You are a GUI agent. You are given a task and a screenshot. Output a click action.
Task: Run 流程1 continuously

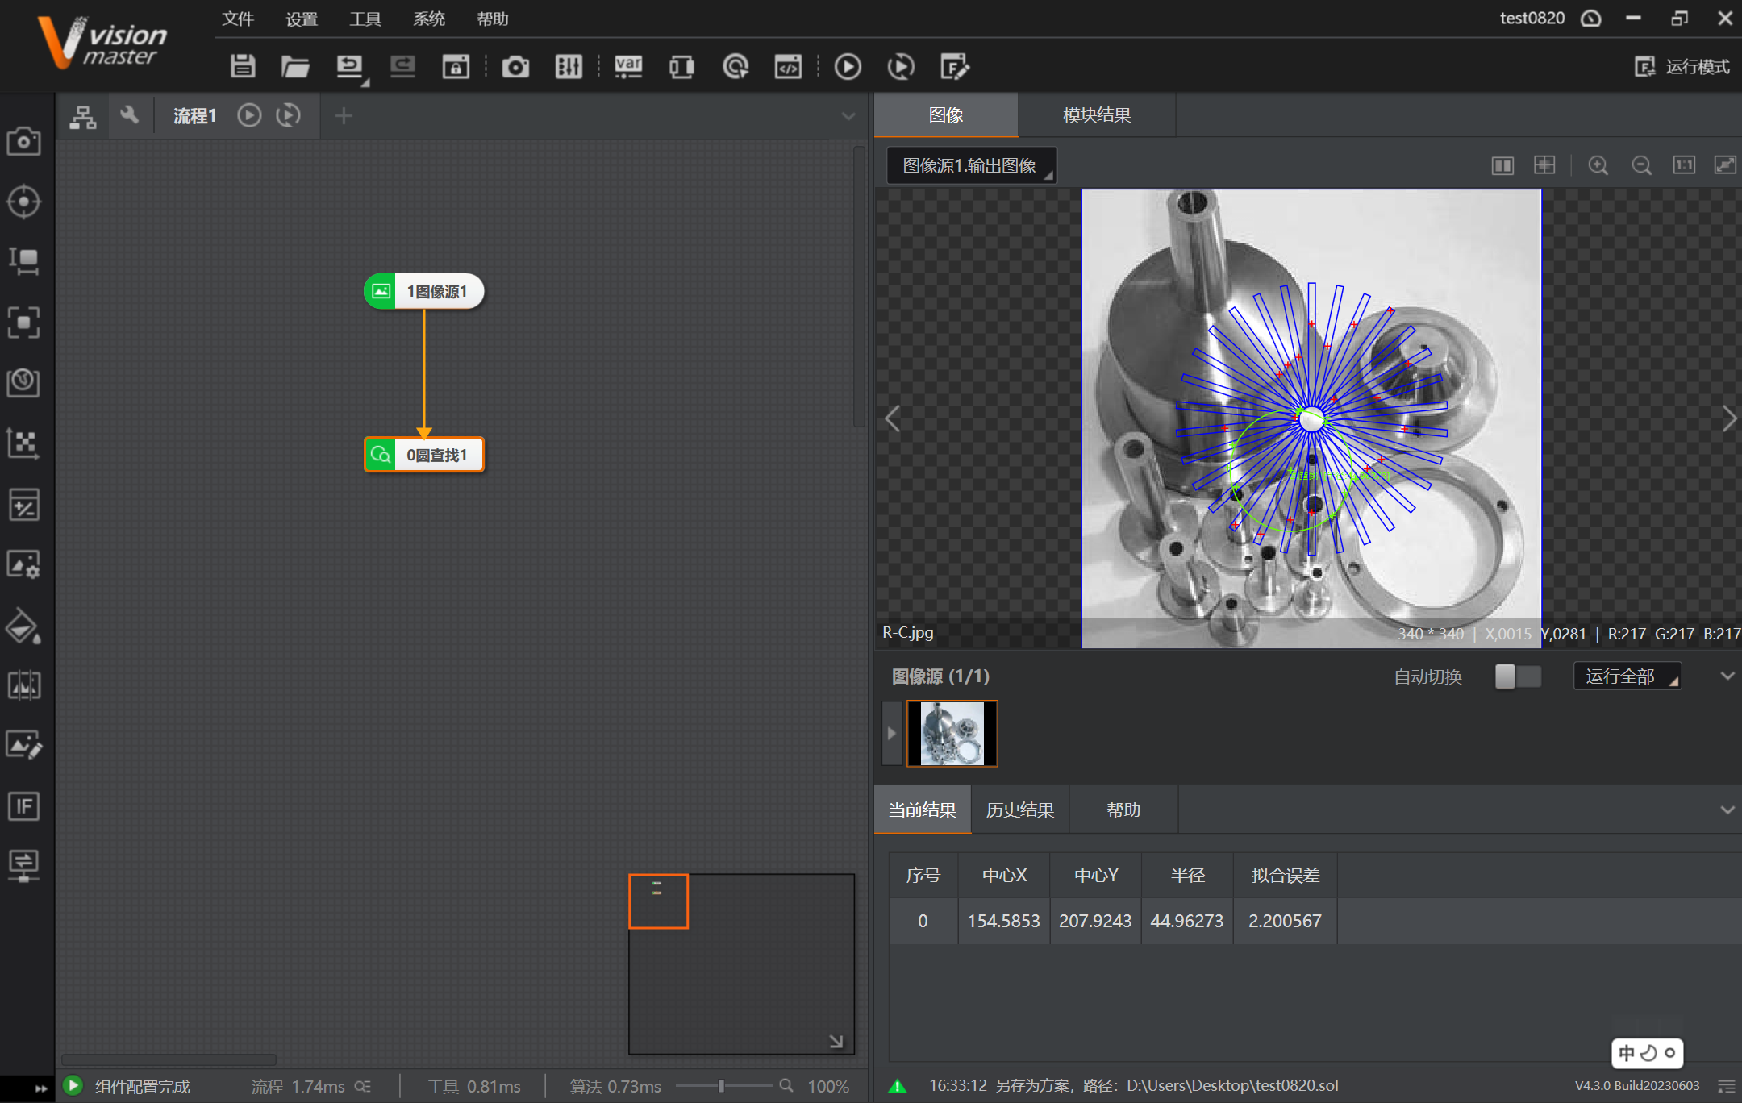288,115
